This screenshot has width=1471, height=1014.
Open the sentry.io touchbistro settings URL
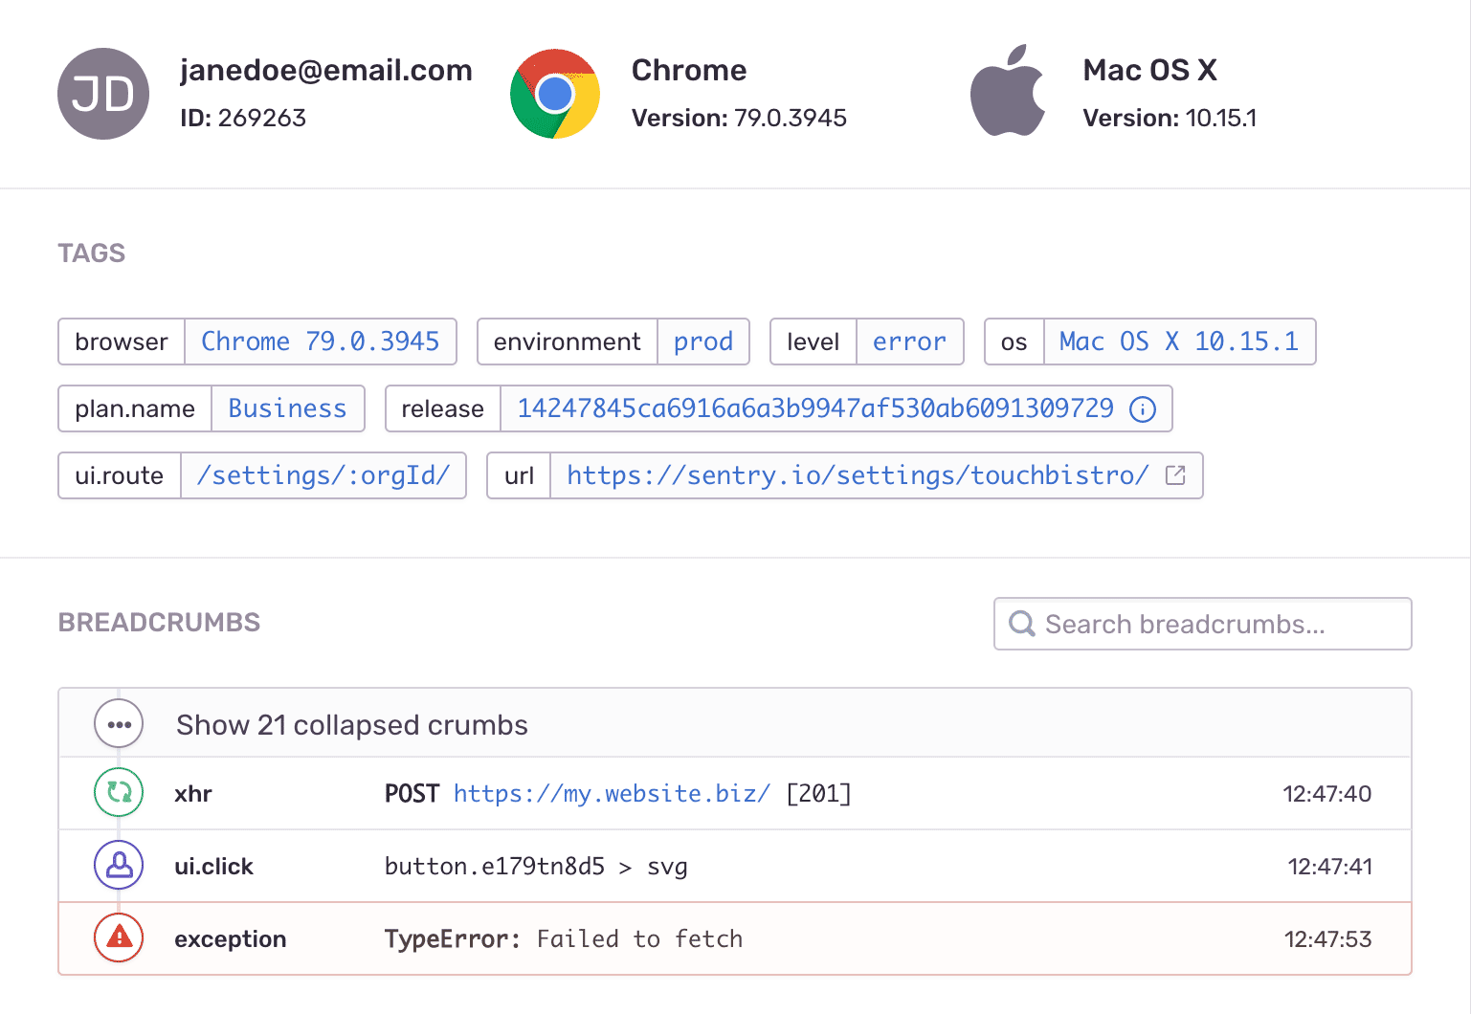tap(856, 474)
